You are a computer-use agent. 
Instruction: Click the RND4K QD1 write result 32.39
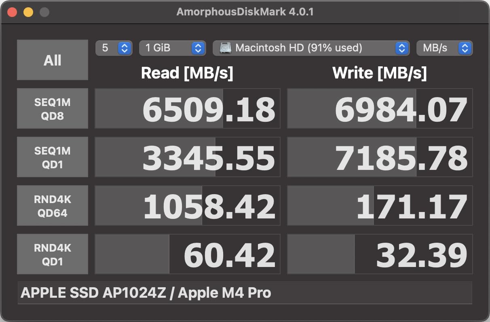click(380, 254)
